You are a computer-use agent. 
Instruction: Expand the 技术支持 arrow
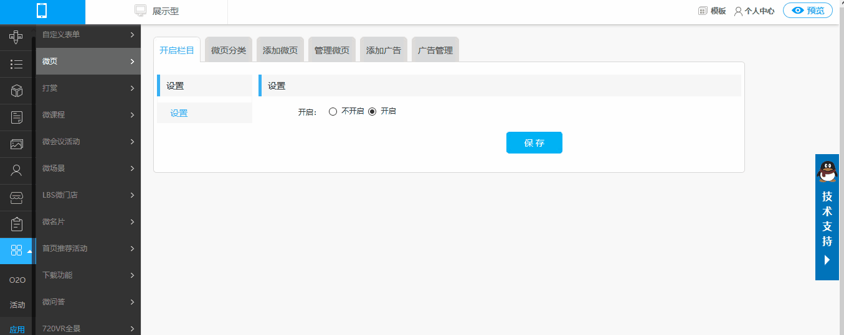pyautogui.click(x=827, y=260)
